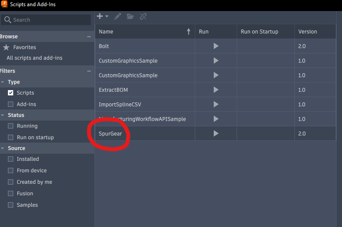Enable the From device source filter
The image size is (342, 227).
point(11,170)
